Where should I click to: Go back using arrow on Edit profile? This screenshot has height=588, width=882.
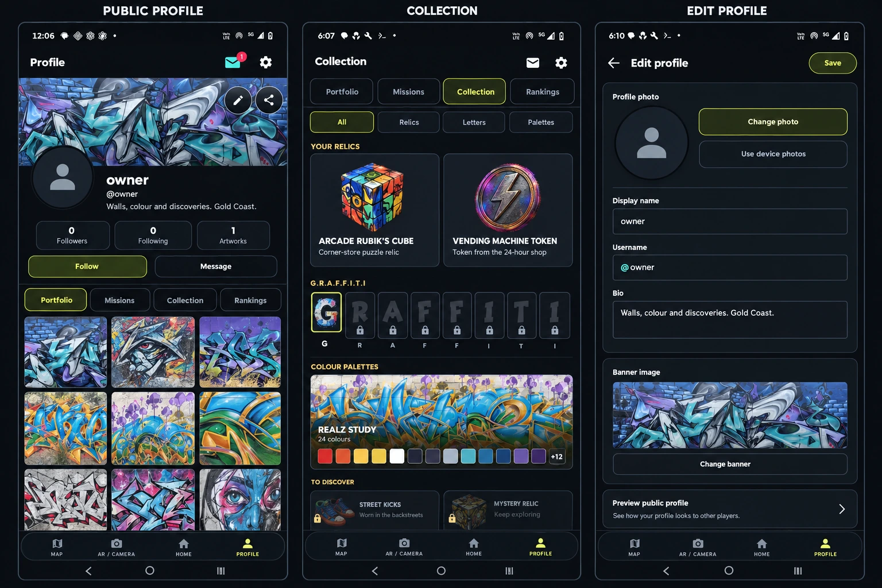point(614,63)
